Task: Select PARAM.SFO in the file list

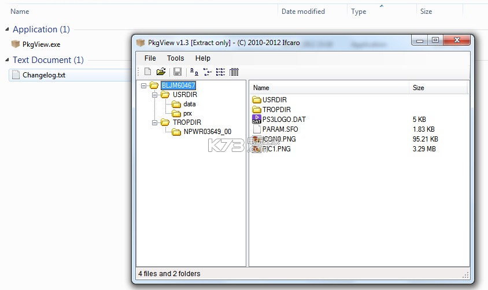Action: [x=280, y=129]
